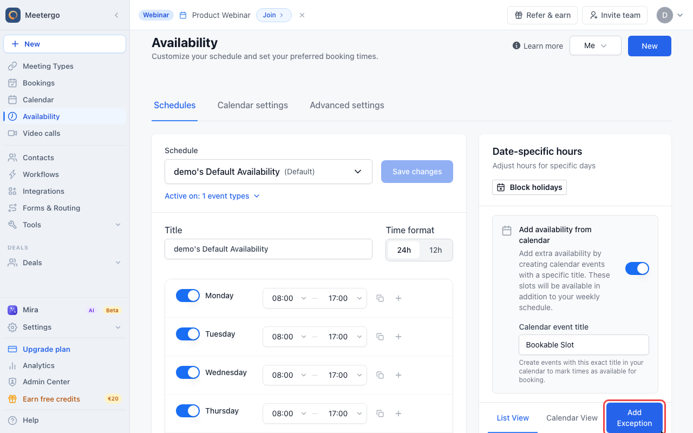Viewport: 693px width, 433px height.
Task: Click the Meetergo logo icon
Action: 13,15
